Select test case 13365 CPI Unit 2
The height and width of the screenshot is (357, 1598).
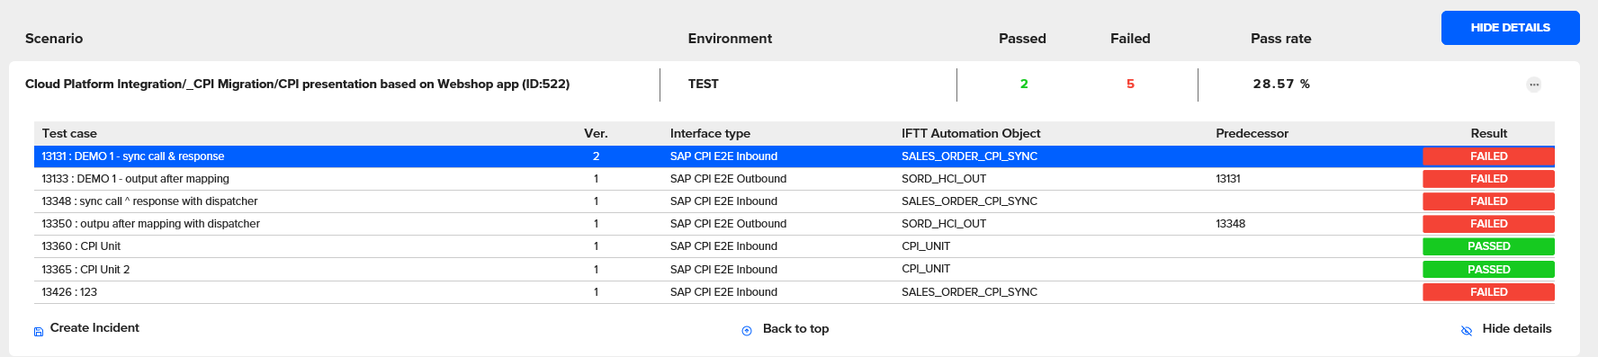click(x=795, y=270)
